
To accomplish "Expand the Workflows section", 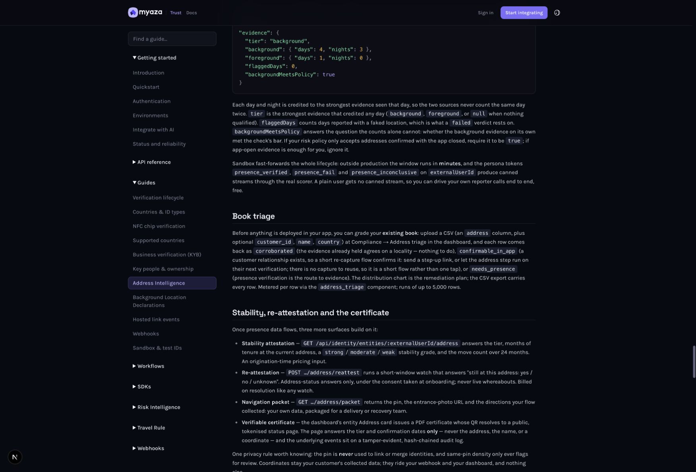I will click(148, 366).
